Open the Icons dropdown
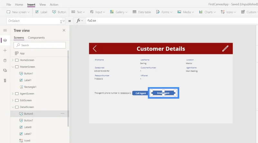 228,12
